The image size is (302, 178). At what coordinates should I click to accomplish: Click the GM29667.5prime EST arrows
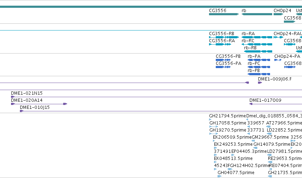253,141
